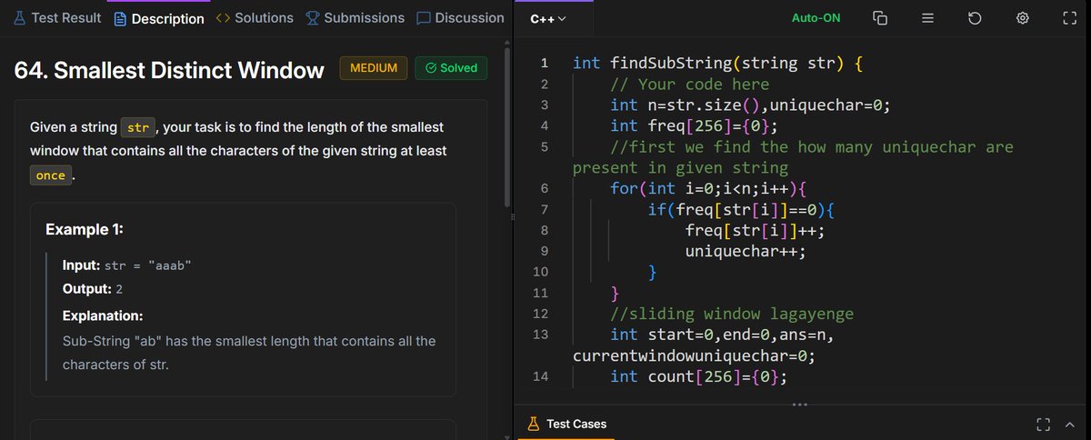Open the C++ language dropdown
This screenshot has height=440, width=1091.
pyautogui.click(x=547, y=19)
